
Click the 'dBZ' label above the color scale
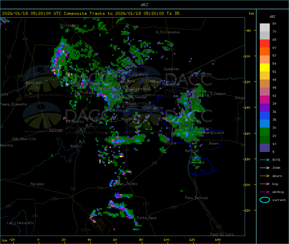coord(272,17)
